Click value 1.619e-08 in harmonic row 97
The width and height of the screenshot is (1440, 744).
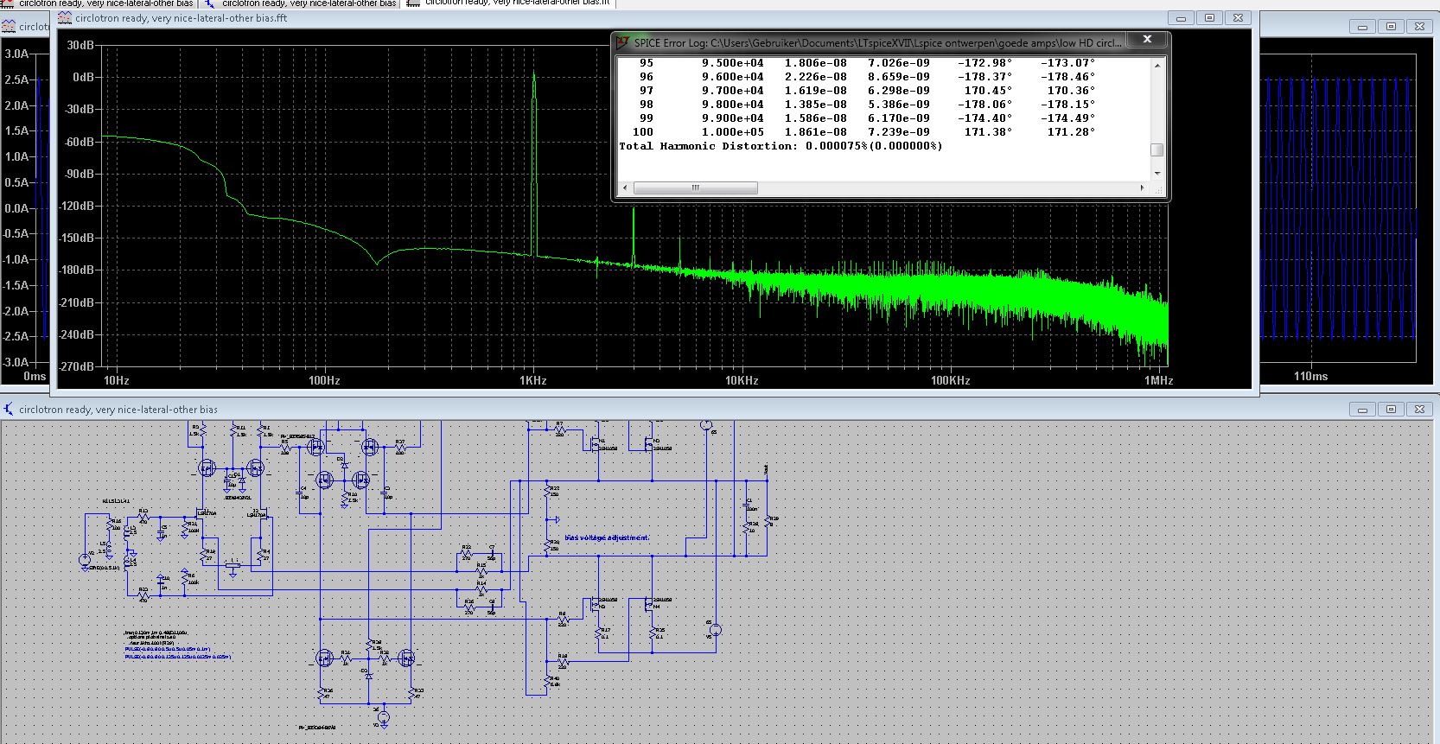coord(815,91)
